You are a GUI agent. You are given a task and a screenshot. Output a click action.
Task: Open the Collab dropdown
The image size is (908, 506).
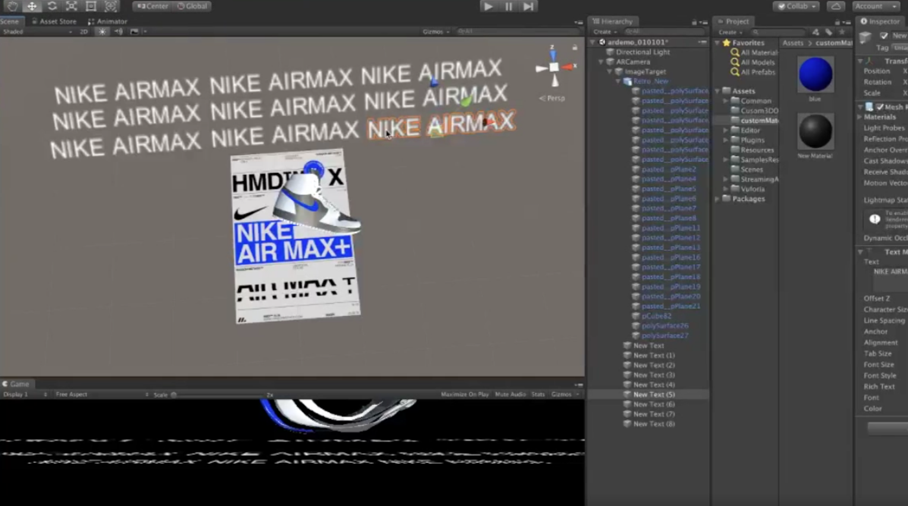click(796, 6)
